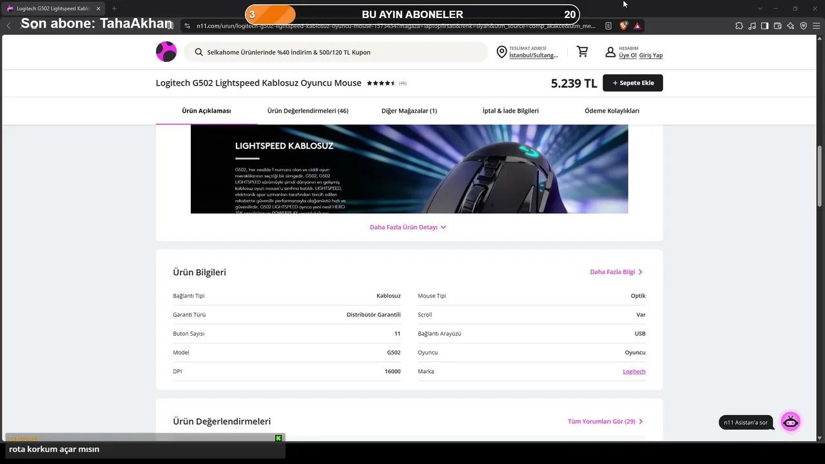Open a new browser tab
825x464 pixels.
coord(114,8)
